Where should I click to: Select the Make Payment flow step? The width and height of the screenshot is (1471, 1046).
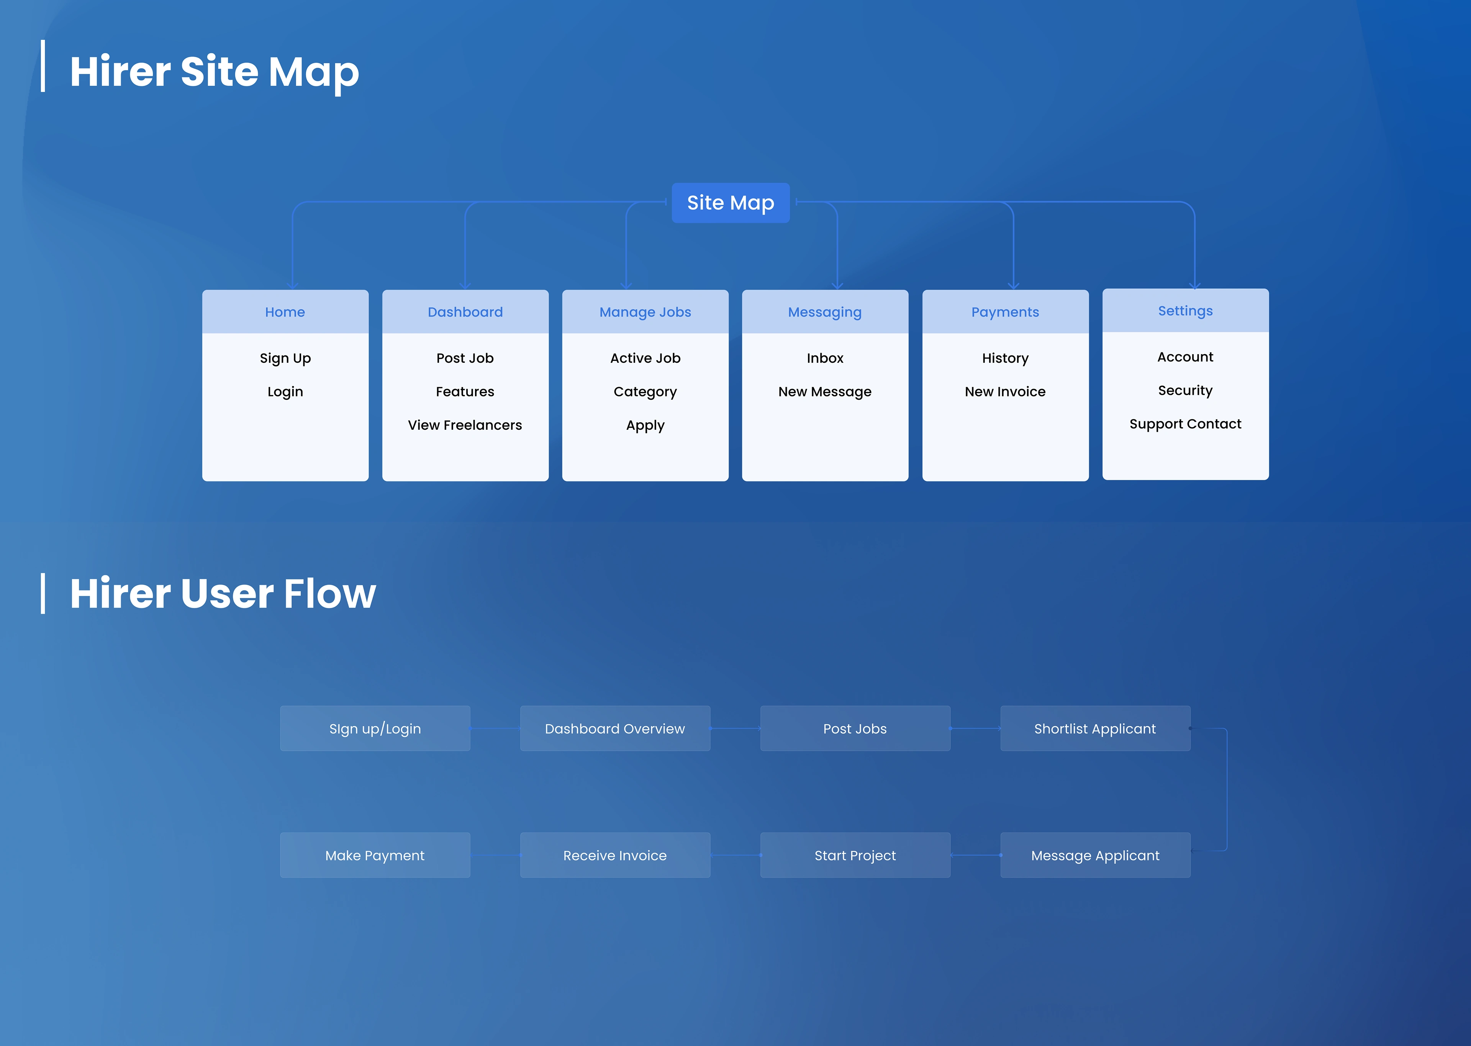[x=375, y=855]
